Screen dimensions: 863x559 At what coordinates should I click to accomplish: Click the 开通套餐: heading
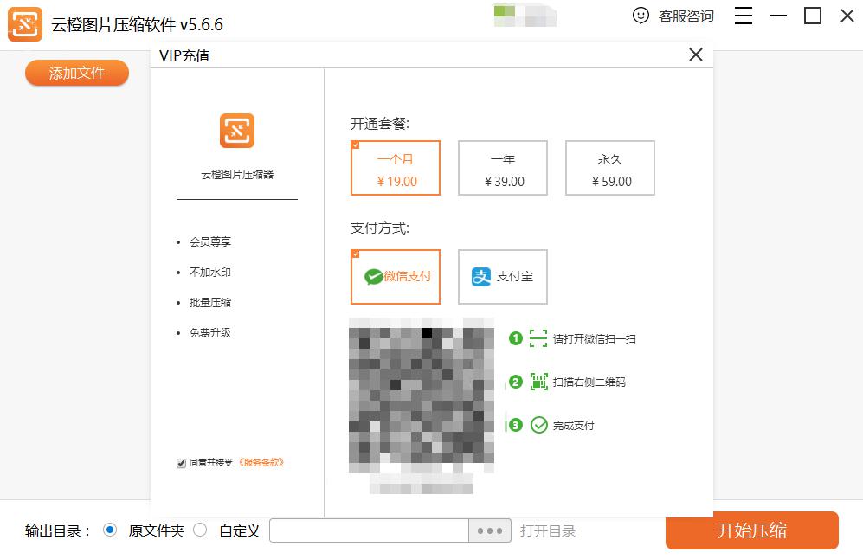380,124
